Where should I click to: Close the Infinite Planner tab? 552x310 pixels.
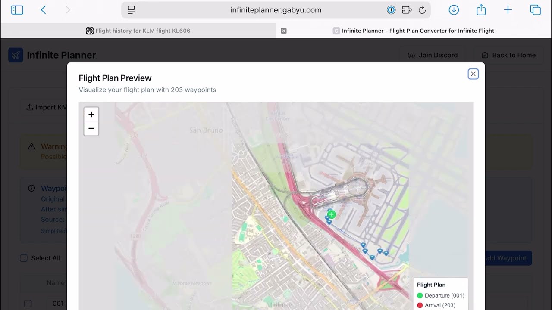click(x=283, y=31)
